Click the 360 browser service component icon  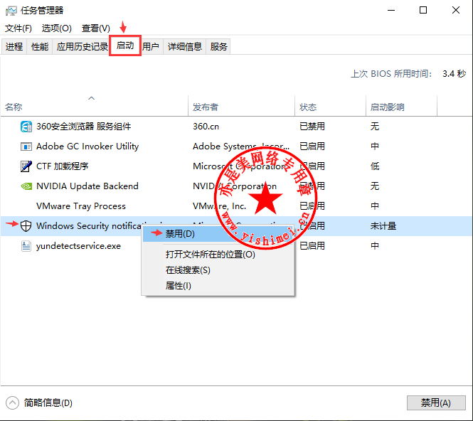coord(26,127)
